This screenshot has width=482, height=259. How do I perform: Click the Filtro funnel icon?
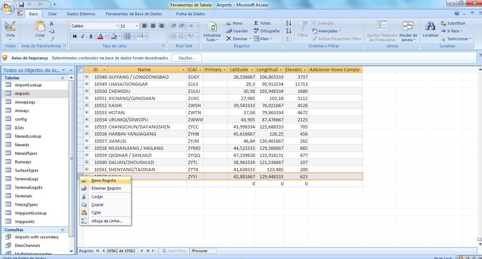(x=303, y=27)
